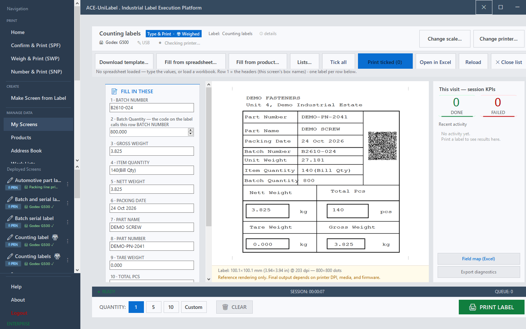Click the USB connection indicator icon
Viewport: 526px width, 329px height.
(139, 43)
